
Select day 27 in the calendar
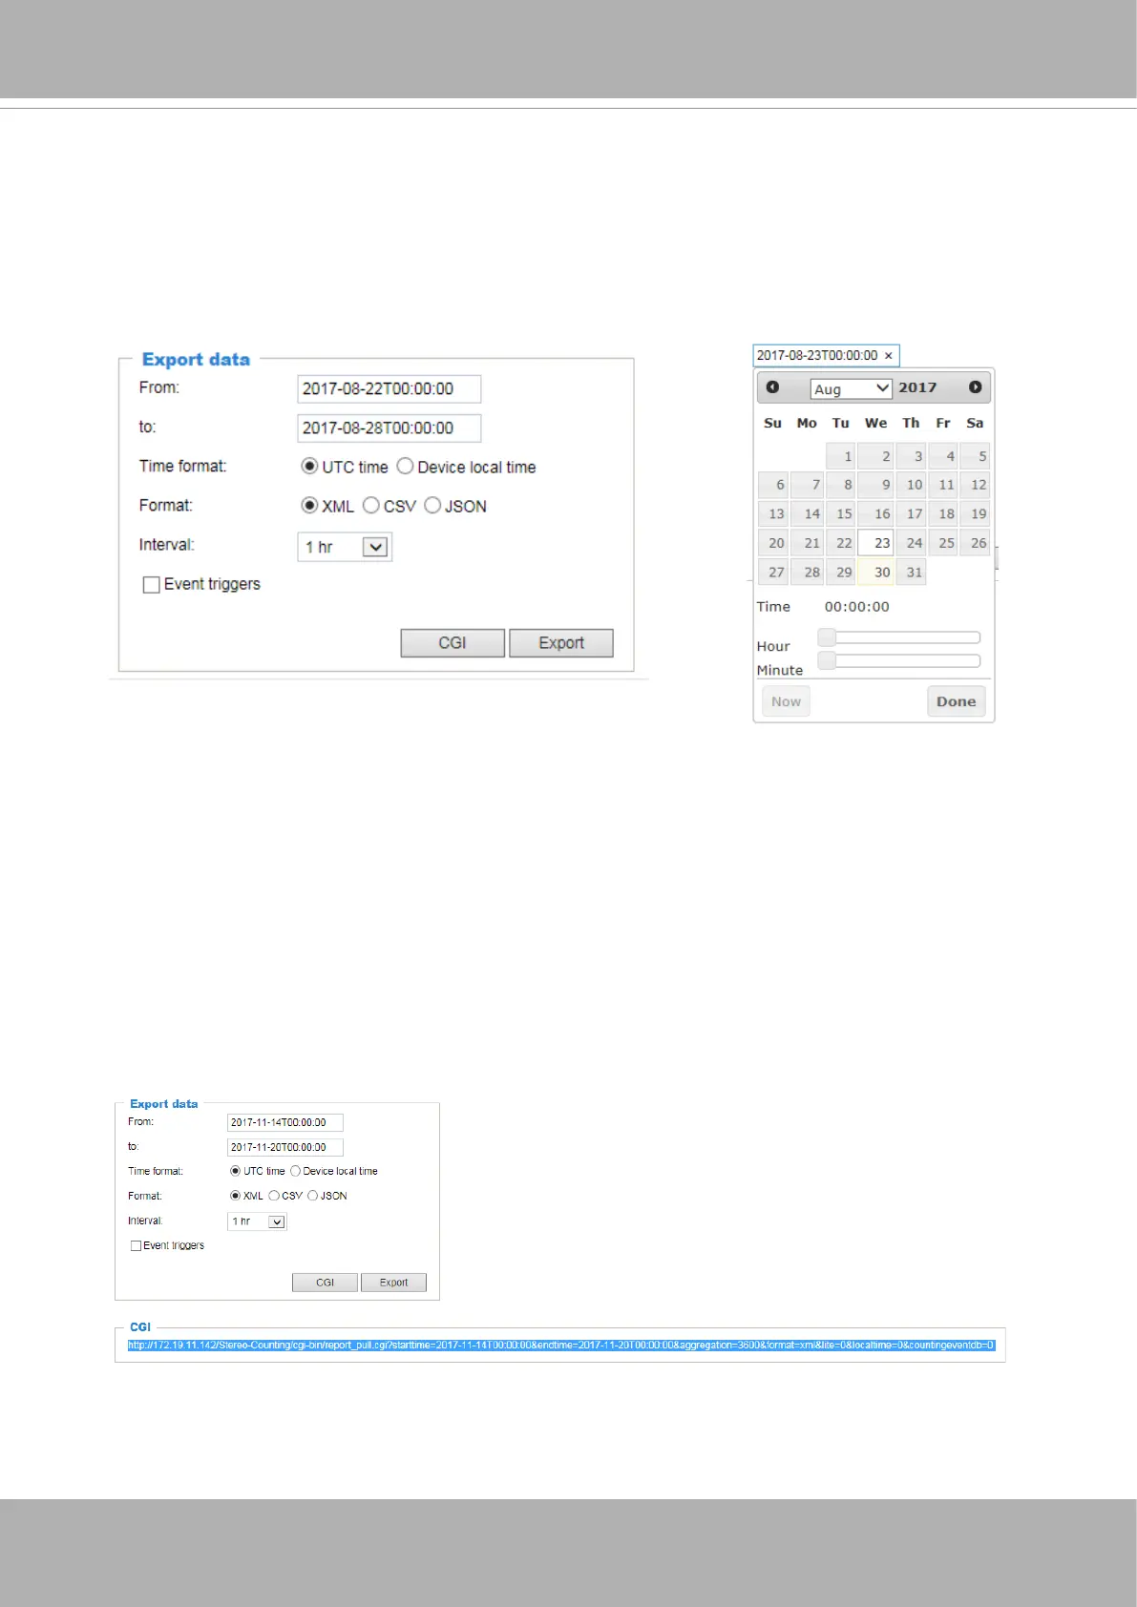click(x=773, y=573)
